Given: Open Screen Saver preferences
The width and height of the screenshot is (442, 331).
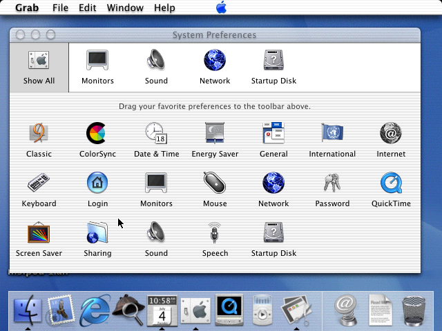Looking at the screenshot, I should pos(39,239).
